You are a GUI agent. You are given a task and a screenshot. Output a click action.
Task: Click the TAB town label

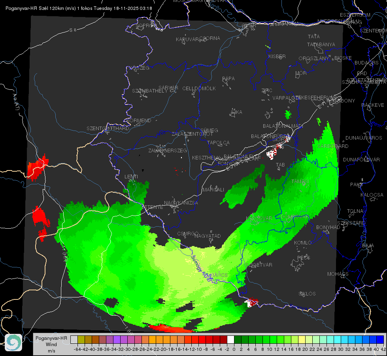click(x=280, y=165)
